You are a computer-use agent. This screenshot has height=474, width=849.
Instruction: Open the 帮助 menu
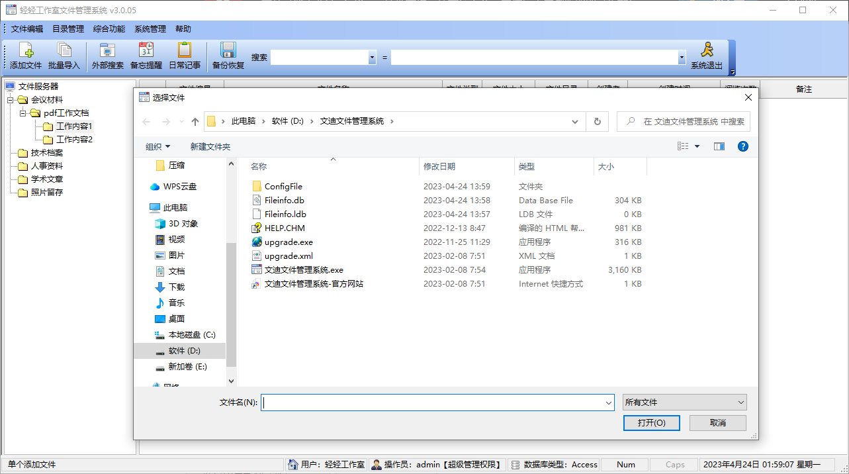pyautogui.click(x=183, y=29)
